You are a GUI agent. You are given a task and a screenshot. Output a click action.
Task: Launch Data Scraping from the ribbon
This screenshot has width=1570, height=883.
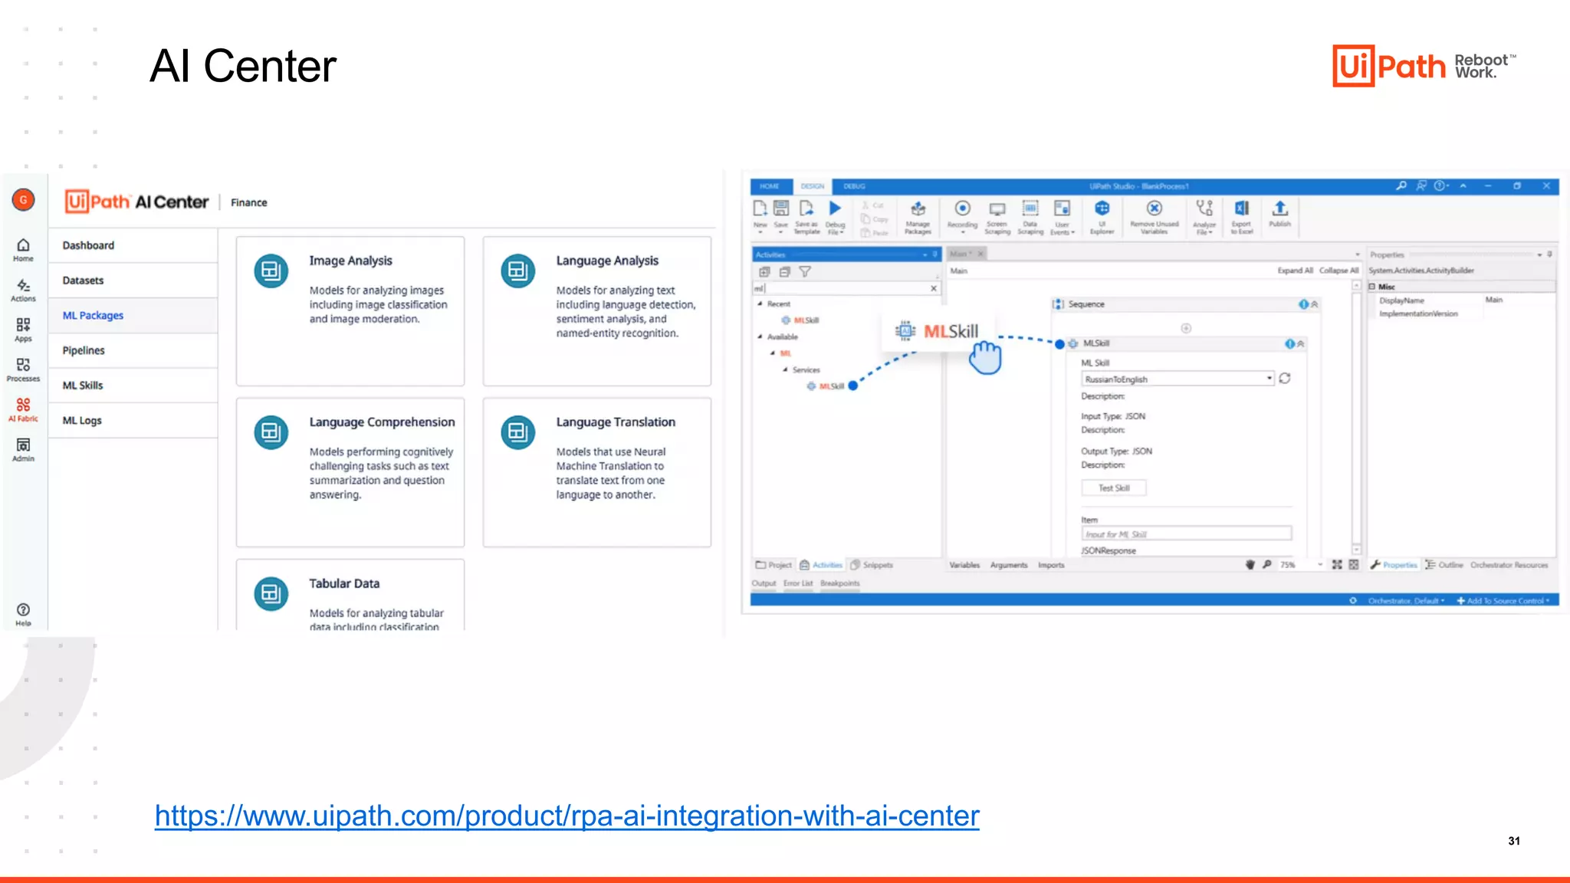point(1030,217)
